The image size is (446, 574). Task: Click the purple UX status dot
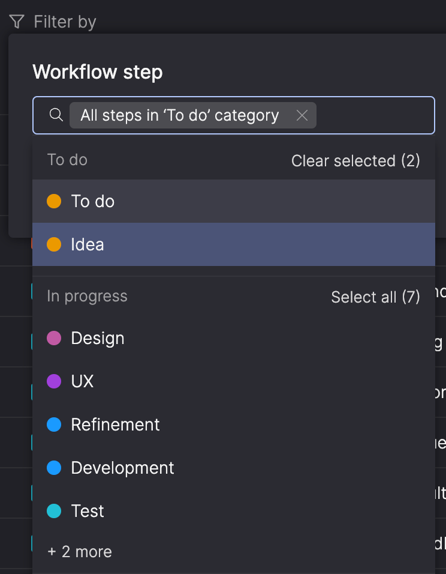54,381
